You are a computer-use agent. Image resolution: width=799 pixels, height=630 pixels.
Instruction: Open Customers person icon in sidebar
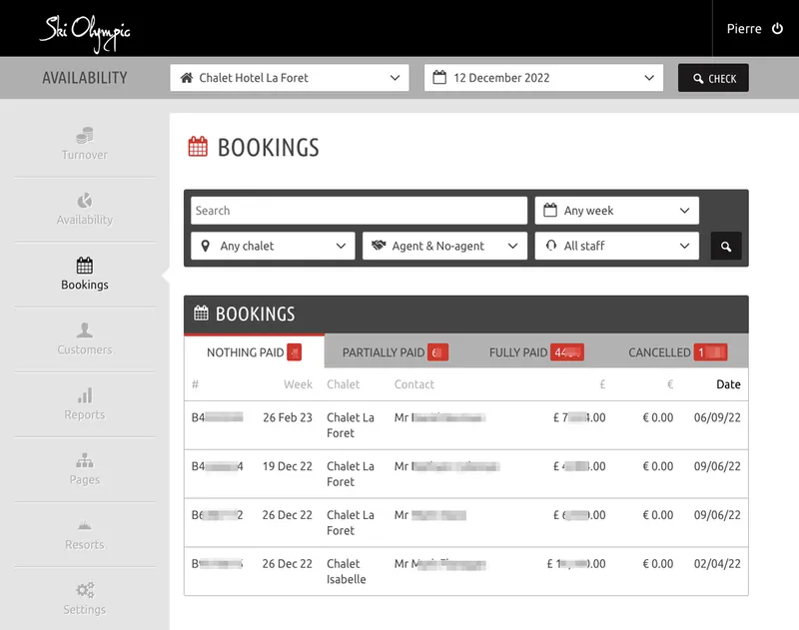(85, 330)
